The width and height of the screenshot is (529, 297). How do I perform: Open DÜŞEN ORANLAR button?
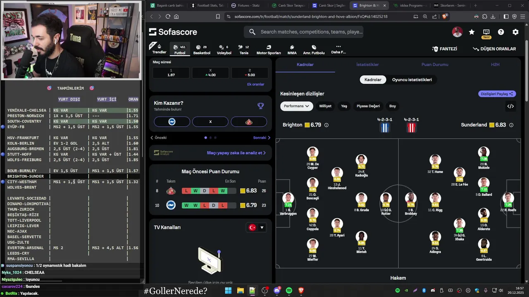point(494,49)
